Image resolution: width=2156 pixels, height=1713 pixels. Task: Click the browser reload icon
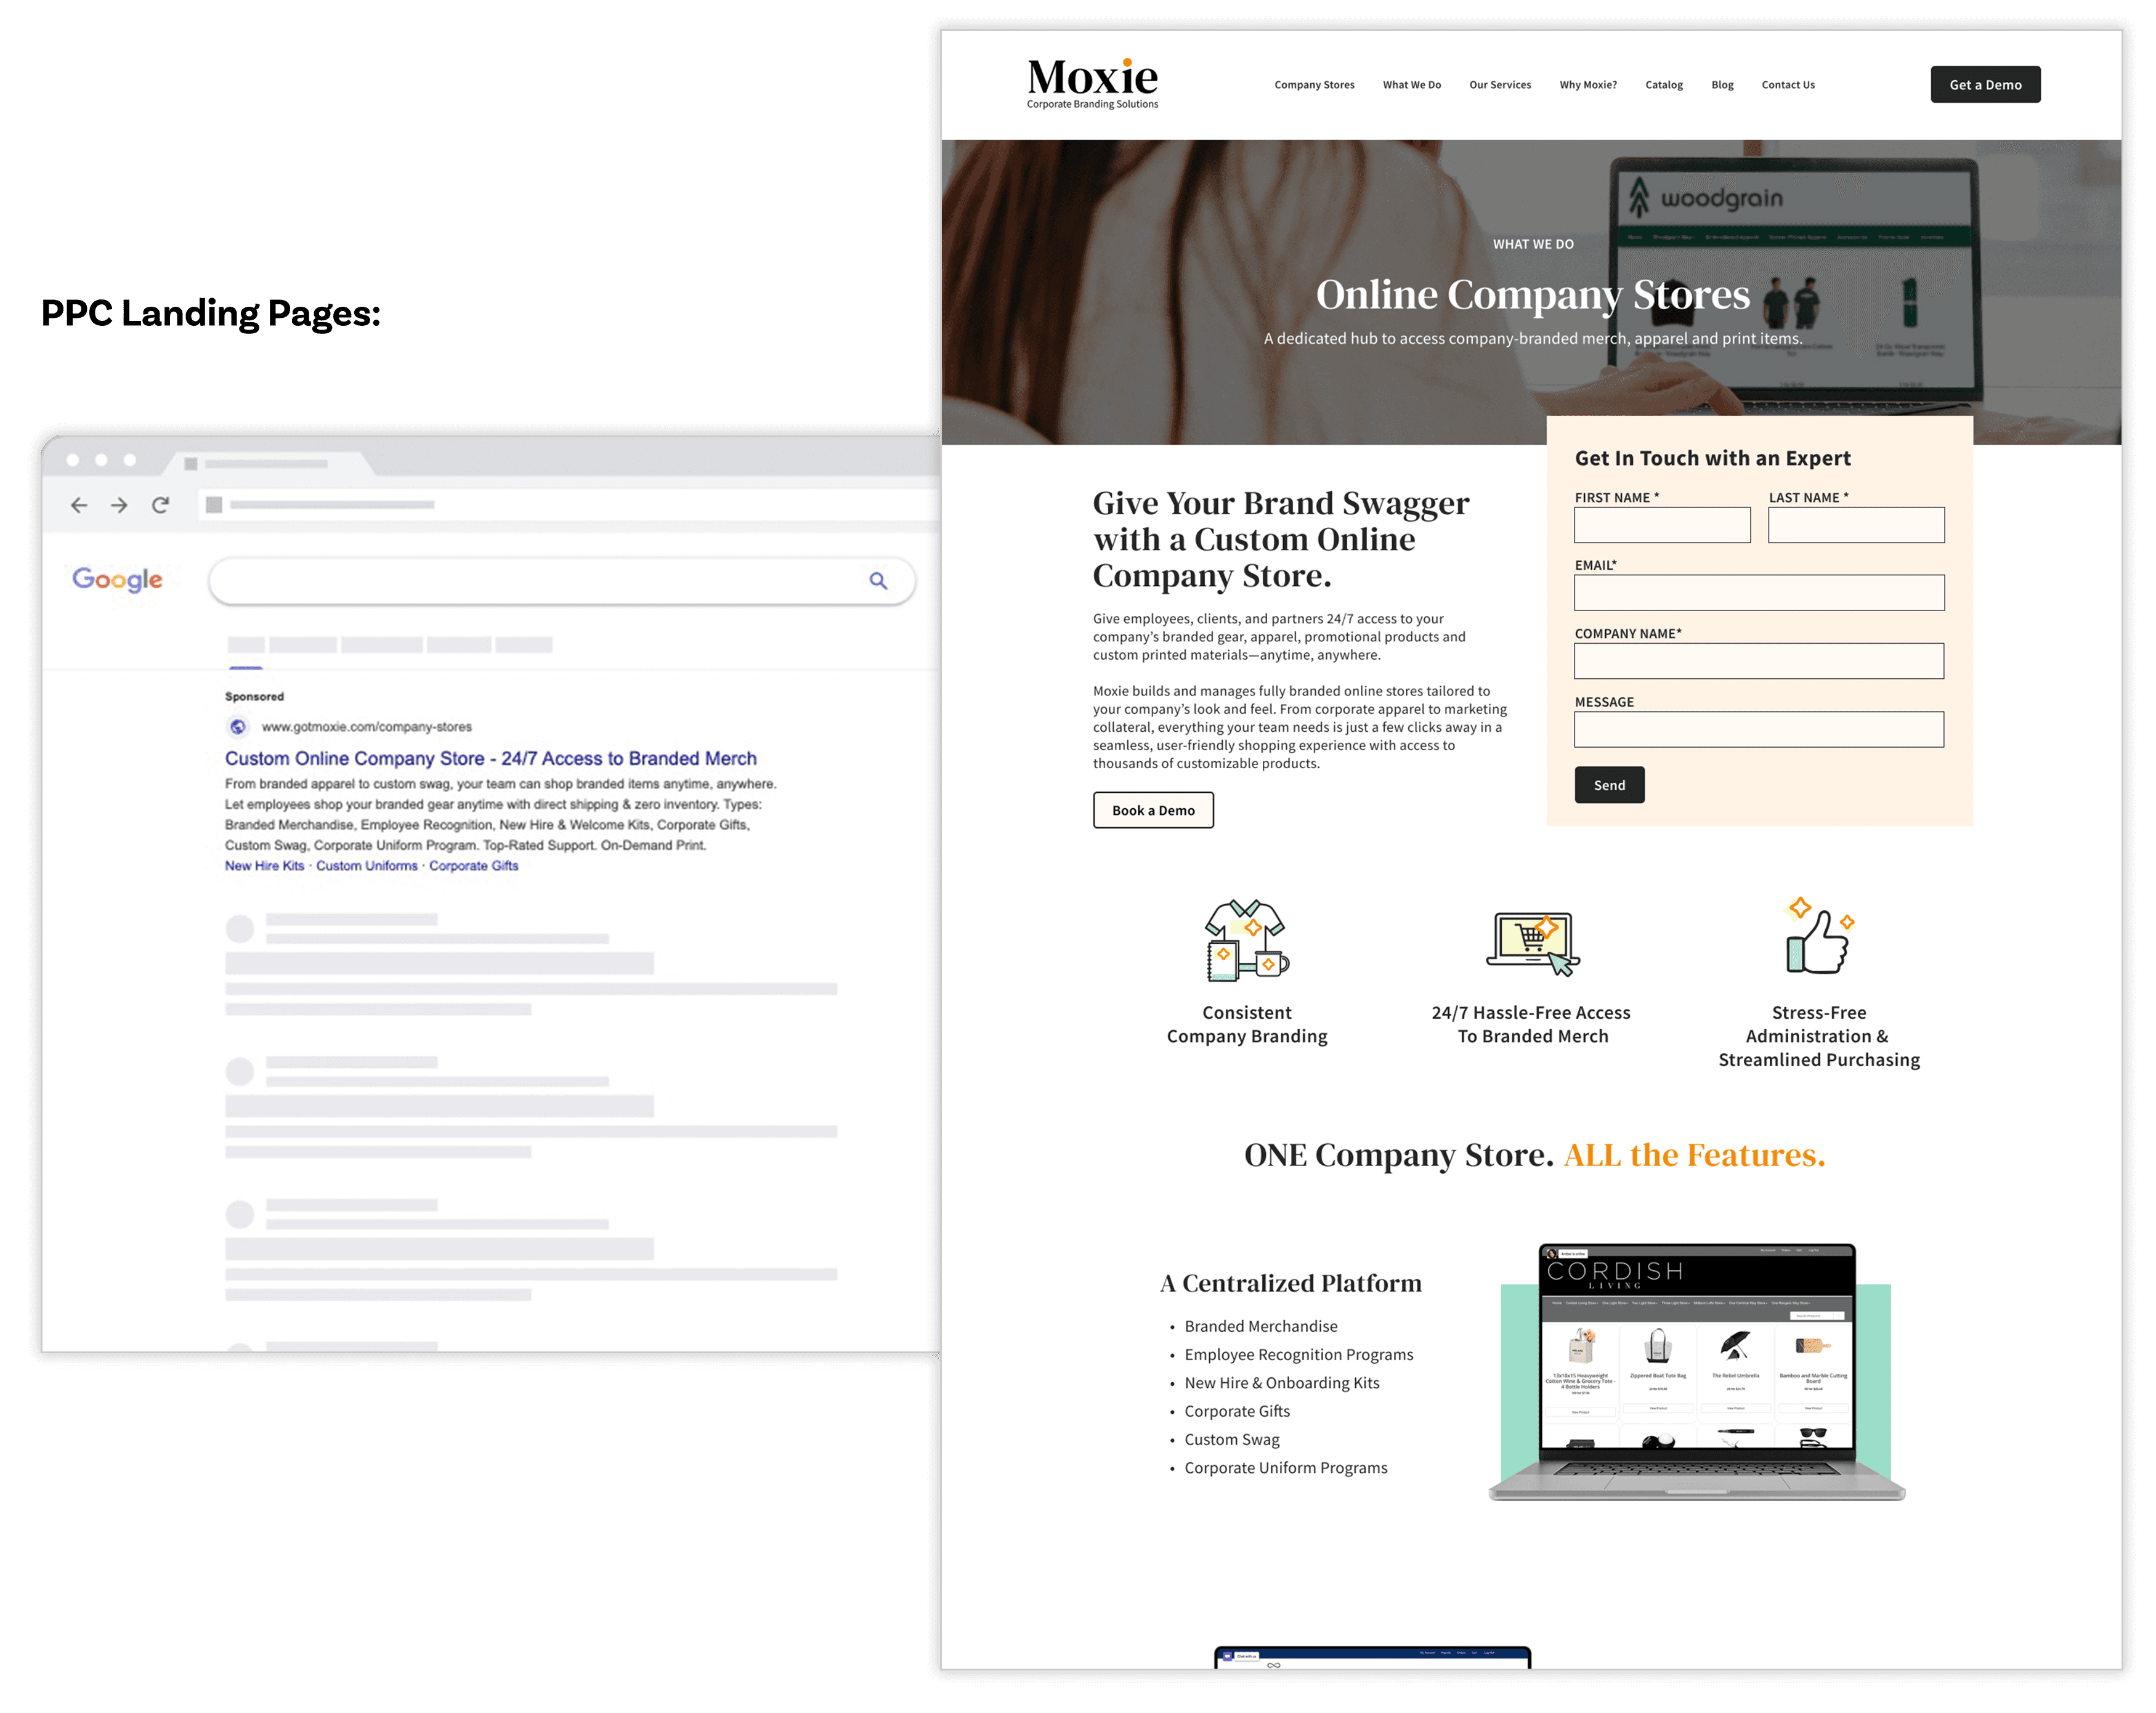coord(160,505)
